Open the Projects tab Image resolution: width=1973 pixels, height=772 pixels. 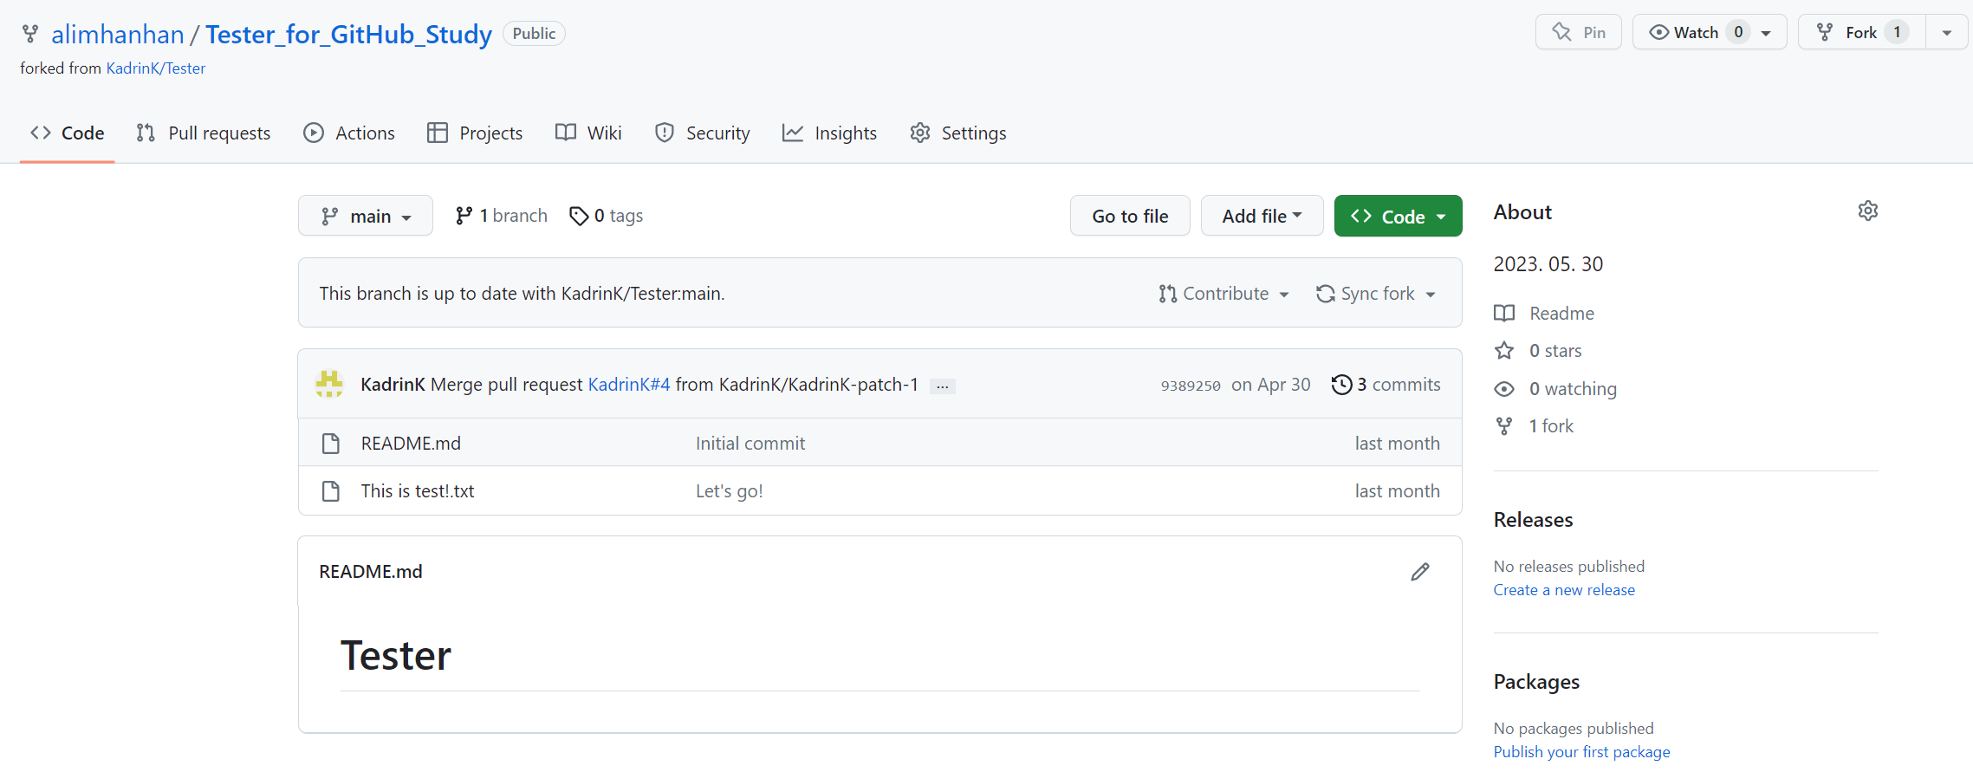point(475,133)
